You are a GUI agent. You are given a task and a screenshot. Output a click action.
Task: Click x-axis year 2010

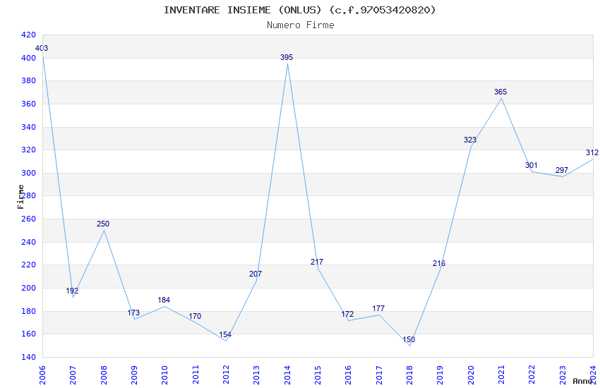[164, 375]
